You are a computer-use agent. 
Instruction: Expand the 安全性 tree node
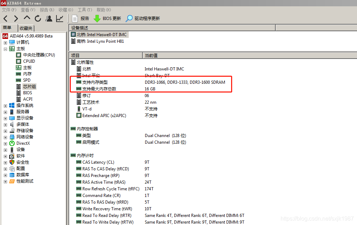[x=6, y=163]
